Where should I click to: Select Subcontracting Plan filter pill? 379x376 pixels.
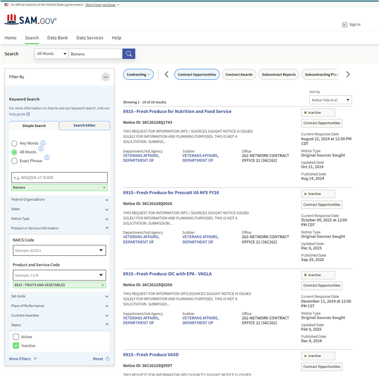point(322,74)
